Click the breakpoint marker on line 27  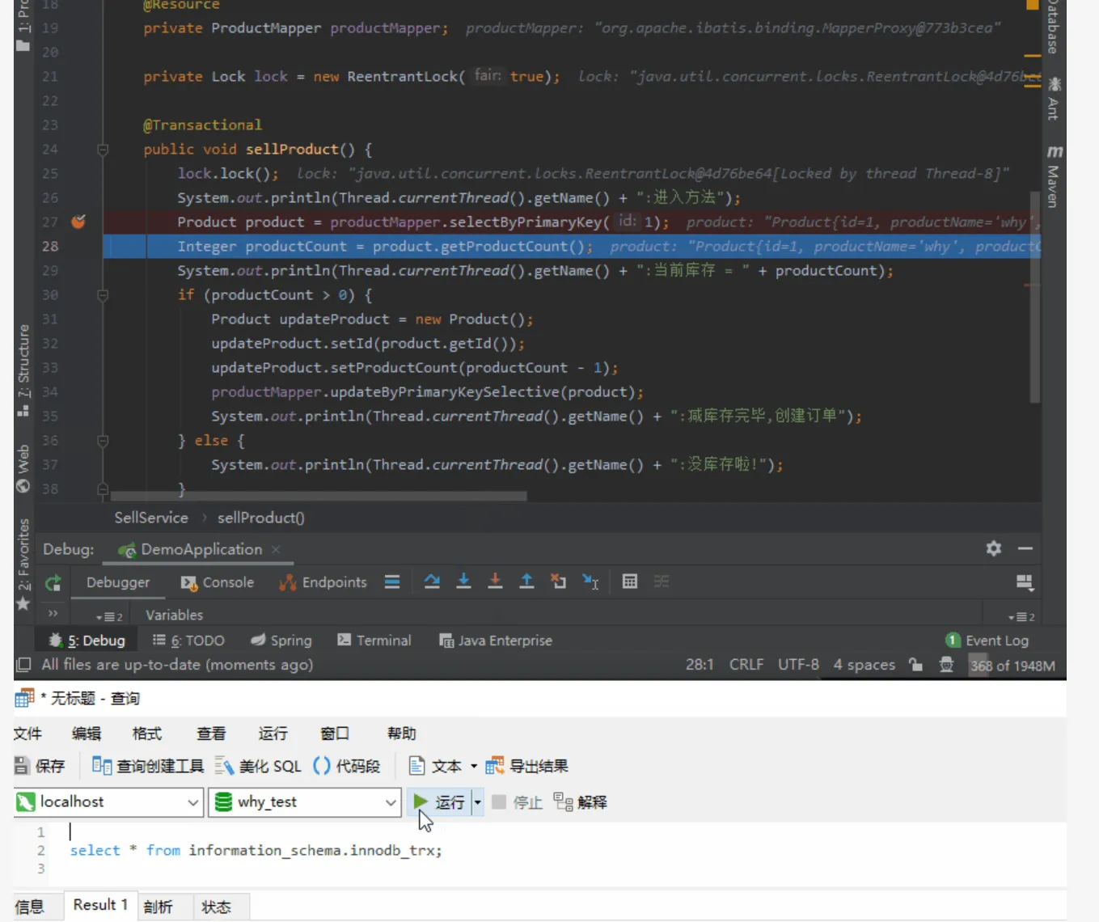coord(78,222)
